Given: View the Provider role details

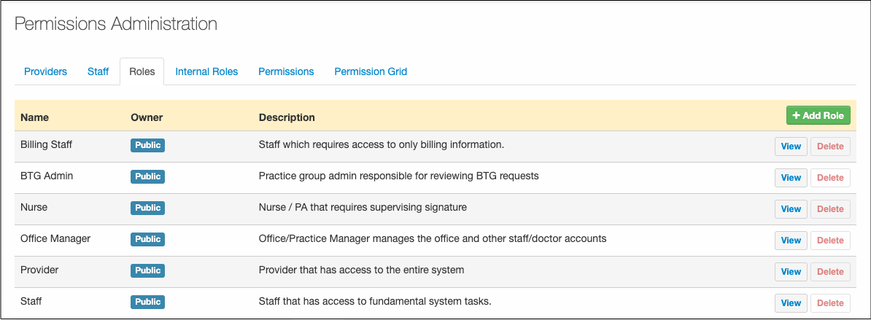Looking at the screenshot, I should (x=791, y=272).
